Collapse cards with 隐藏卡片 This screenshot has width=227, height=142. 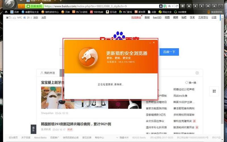(x=123, y=137)
